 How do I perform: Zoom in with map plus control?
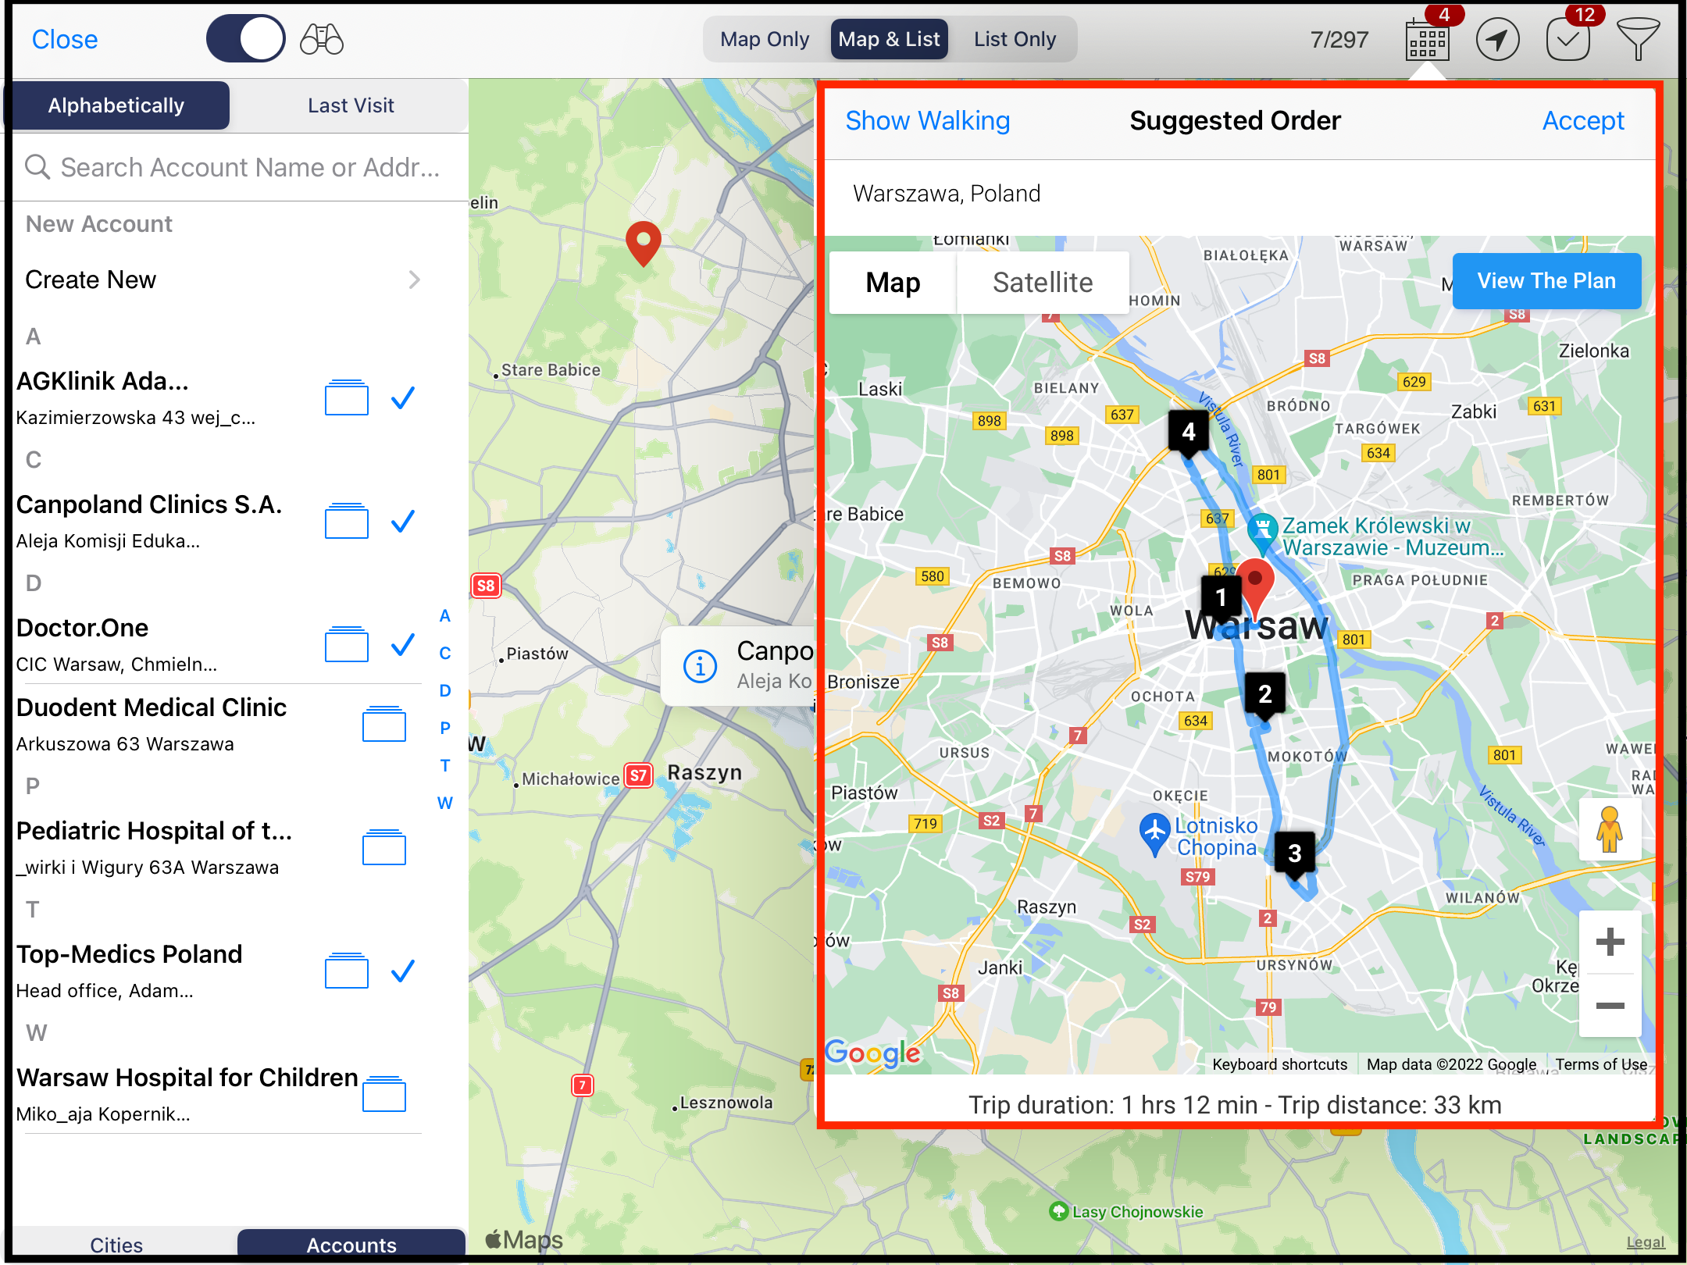click(x=1610, y=942)
